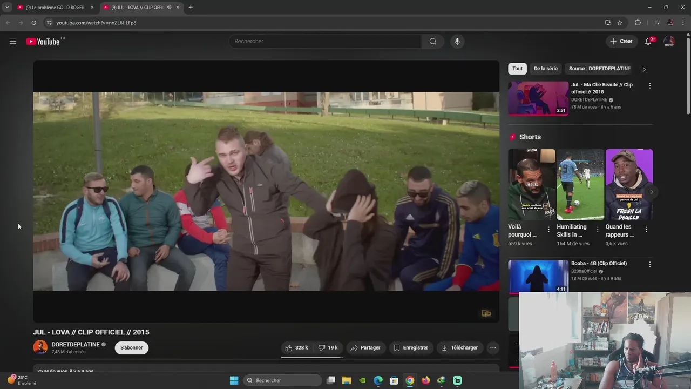Focus the YouTube Rechercher search field

(326, 41)
